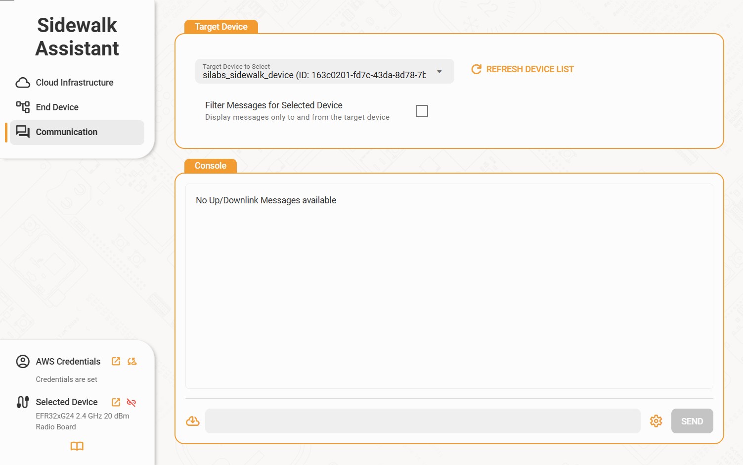Screen dimensions: 743x465
Task: Click the Target Device panel header
Action: coord(221,27)
